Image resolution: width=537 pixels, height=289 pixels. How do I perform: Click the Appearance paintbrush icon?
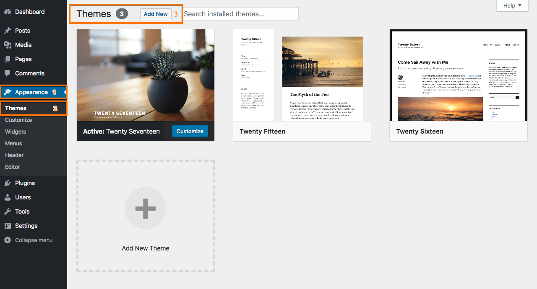[8, 92]
